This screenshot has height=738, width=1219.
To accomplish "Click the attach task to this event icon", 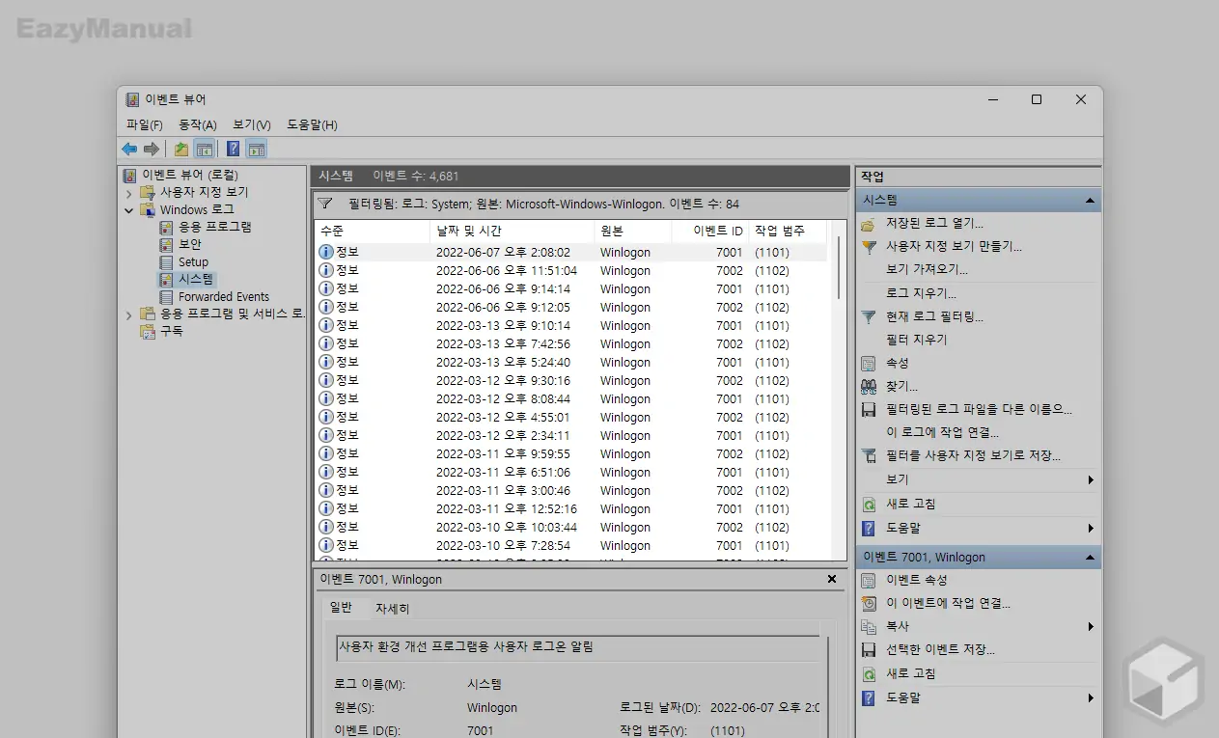I will coord(869,603).
